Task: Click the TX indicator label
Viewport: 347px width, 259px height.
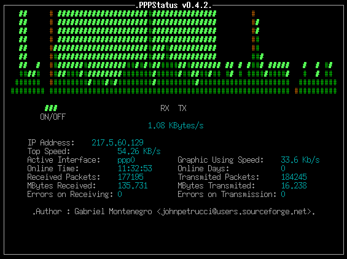Action: click(x=182, y=108)
